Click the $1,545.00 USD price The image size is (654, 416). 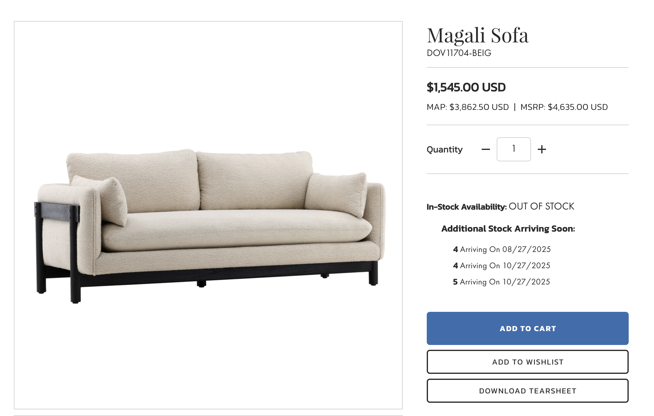466,87
